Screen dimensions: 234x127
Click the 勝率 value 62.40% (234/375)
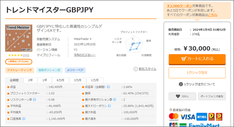coord(136,93)
